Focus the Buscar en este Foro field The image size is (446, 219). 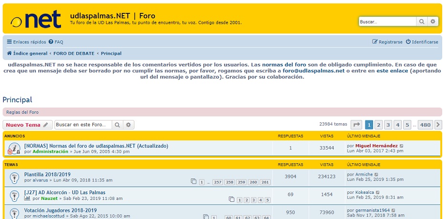[83, 125]
